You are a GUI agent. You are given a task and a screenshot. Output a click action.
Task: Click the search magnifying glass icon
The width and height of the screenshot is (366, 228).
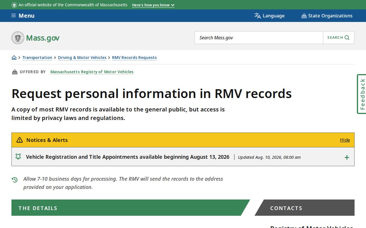[347, 38]
